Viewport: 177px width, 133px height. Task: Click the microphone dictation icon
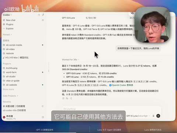point(153,116)
